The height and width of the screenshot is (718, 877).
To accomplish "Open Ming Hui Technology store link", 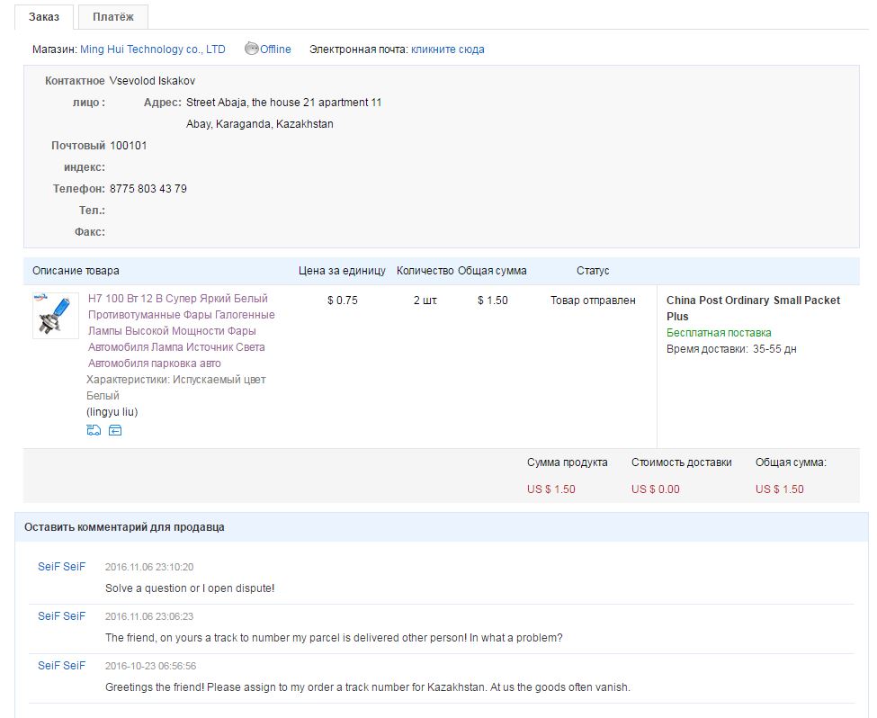I will click(153, 49).
